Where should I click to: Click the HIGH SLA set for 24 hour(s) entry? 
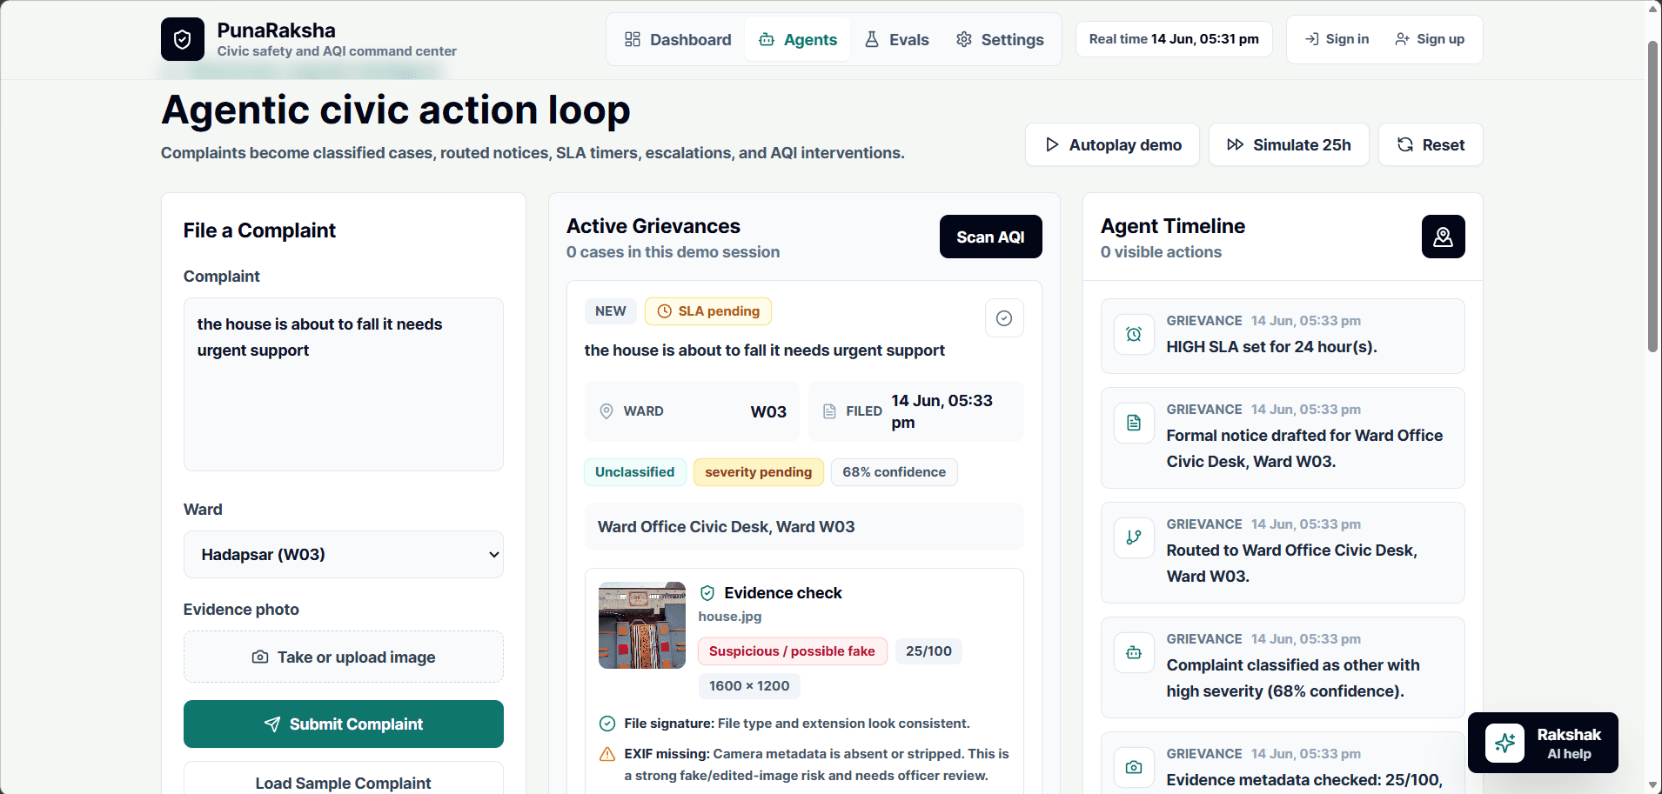tap(1283, 336)
